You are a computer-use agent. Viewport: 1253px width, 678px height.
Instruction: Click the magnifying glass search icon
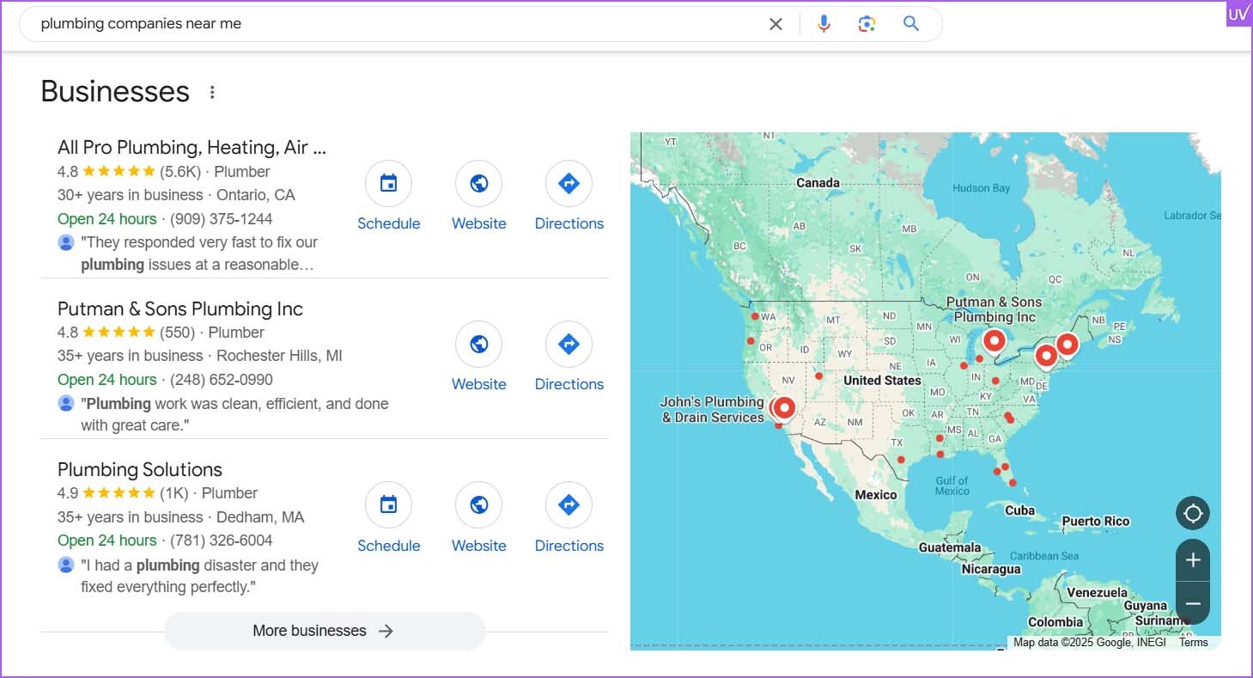coord(911,24)
